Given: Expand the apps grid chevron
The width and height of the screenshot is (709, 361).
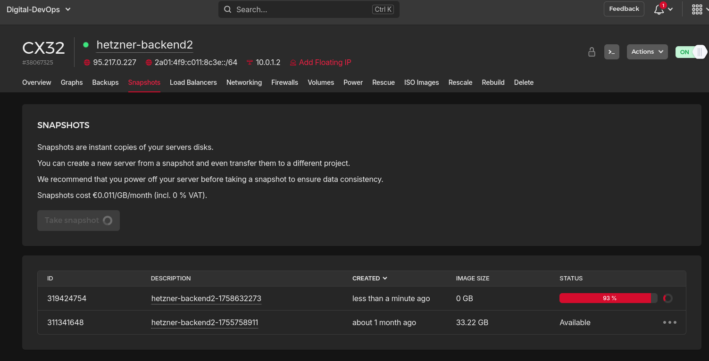Looking at the screenshot, I should pos(706,9).
